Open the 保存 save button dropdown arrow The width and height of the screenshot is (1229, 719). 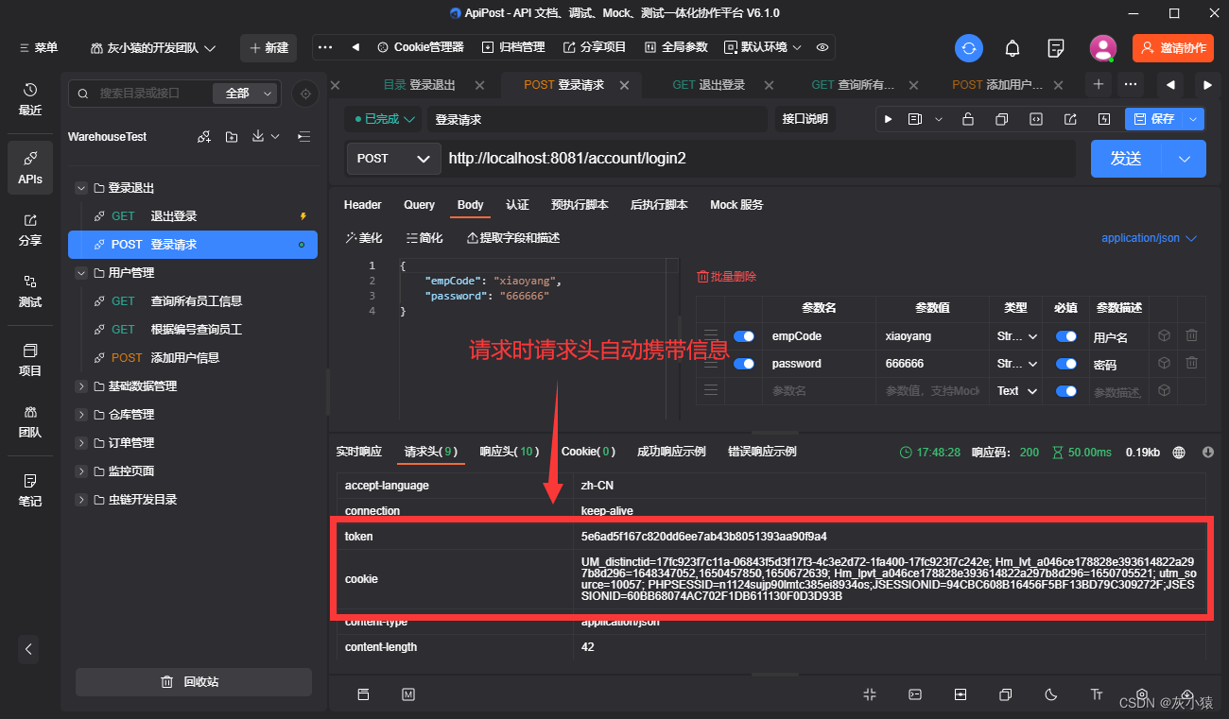point(1194,119)
